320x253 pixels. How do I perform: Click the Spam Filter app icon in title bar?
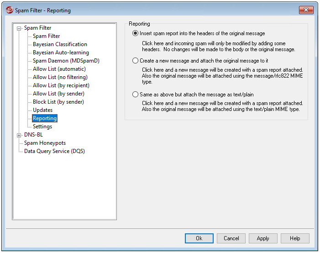click(9, 10)
